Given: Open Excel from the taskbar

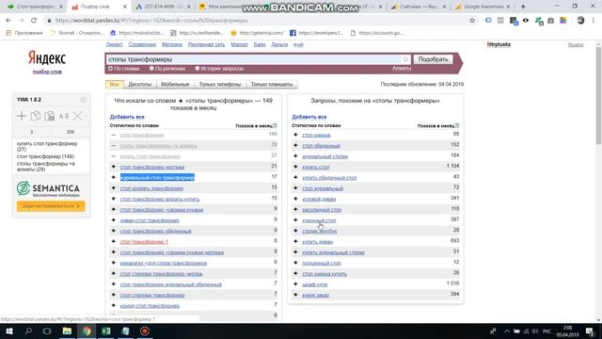Looking at the screenshot, I should tap(106, 331).
